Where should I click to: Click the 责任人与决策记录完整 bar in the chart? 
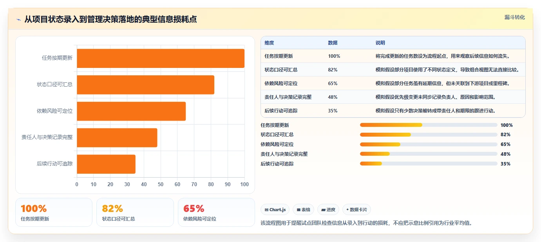pyautogui.click(x=117, y=137)
